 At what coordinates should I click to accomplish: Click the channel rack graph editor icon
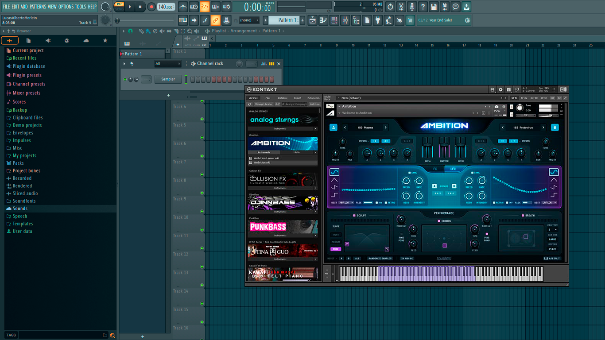pyautogui.click(x=264, y=64)
